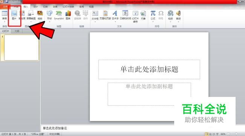Switch to the 切换 Transitions tab
245x136 pixels.
(x=45, y=7)
